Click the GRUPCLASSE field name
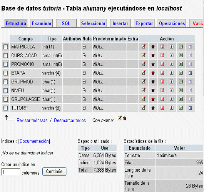 coord(25,99)
